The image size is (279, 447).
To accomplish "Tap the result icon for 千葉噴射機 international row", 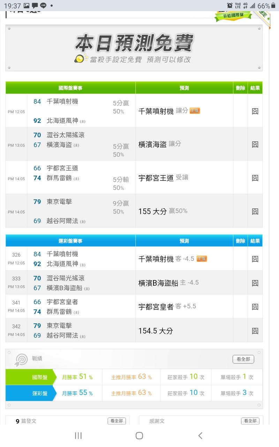I will [x=255, y=111].
